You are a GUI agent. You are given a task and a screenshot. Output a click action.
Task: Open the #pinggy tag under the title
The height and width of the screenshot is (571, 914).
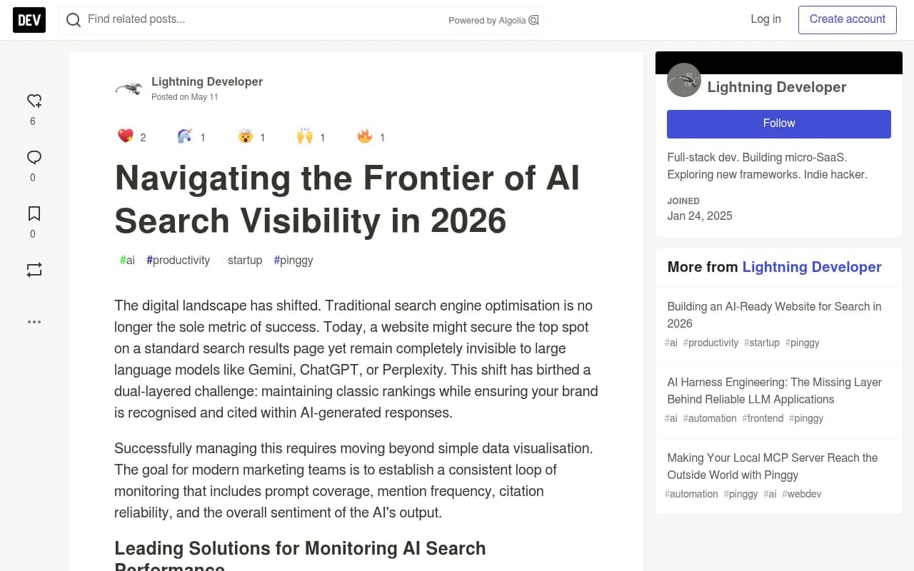tap(293, 260)
